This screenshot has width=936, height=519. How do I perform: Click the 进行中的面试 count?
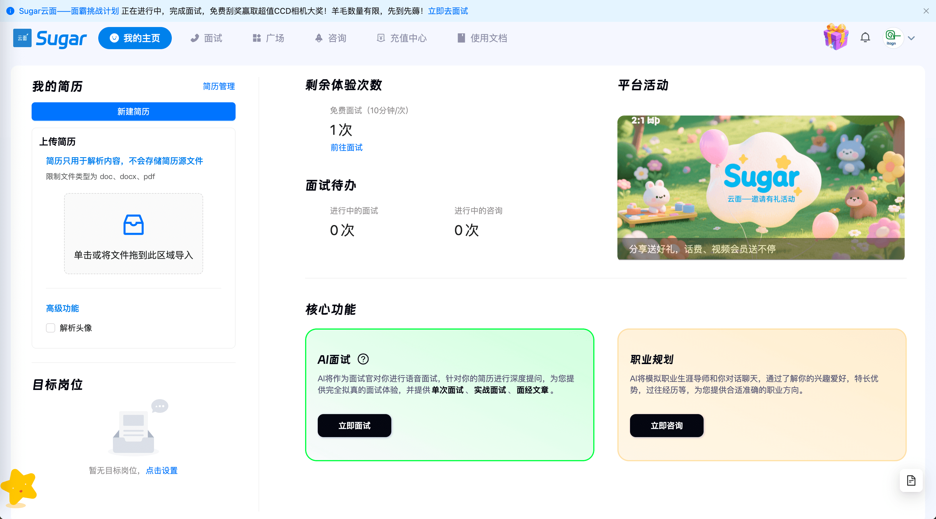(x=342, y=230)
